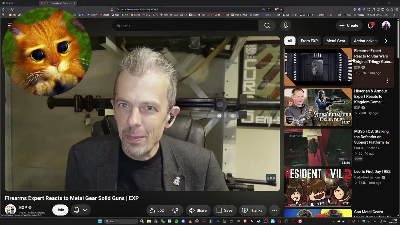
Task: Toggle the browser sidebar panel
Action: 378,9
